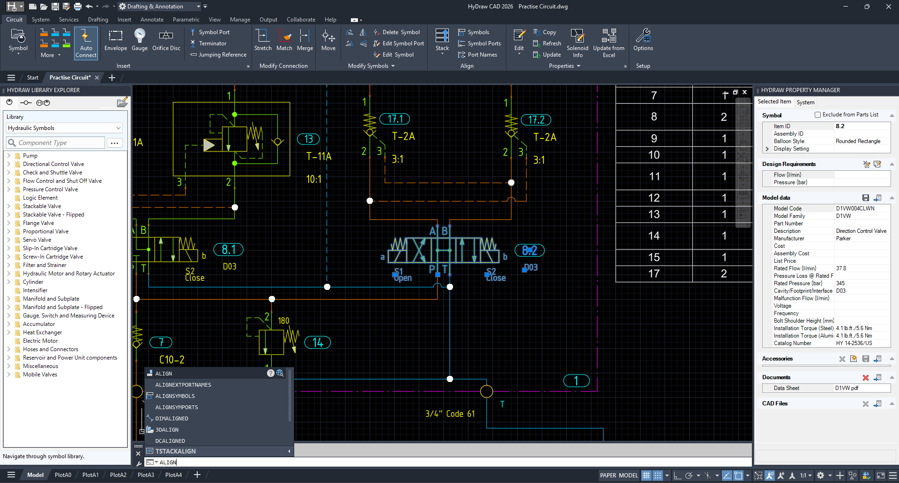899x483 pixels.
Task: Expand the Display Setting property row
Action: 768,149
